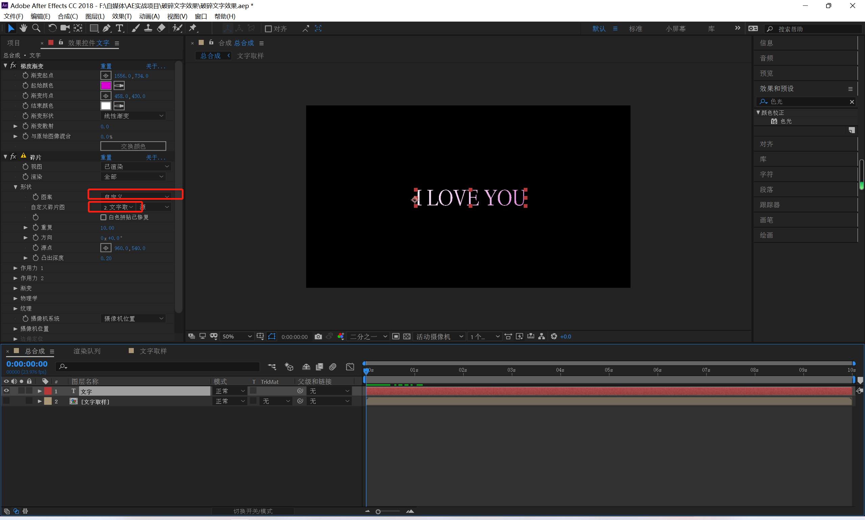Toggle the draft 3D icon in timeline
The width and height of the screenshot is (865, 520).
(x=289, y=367)
